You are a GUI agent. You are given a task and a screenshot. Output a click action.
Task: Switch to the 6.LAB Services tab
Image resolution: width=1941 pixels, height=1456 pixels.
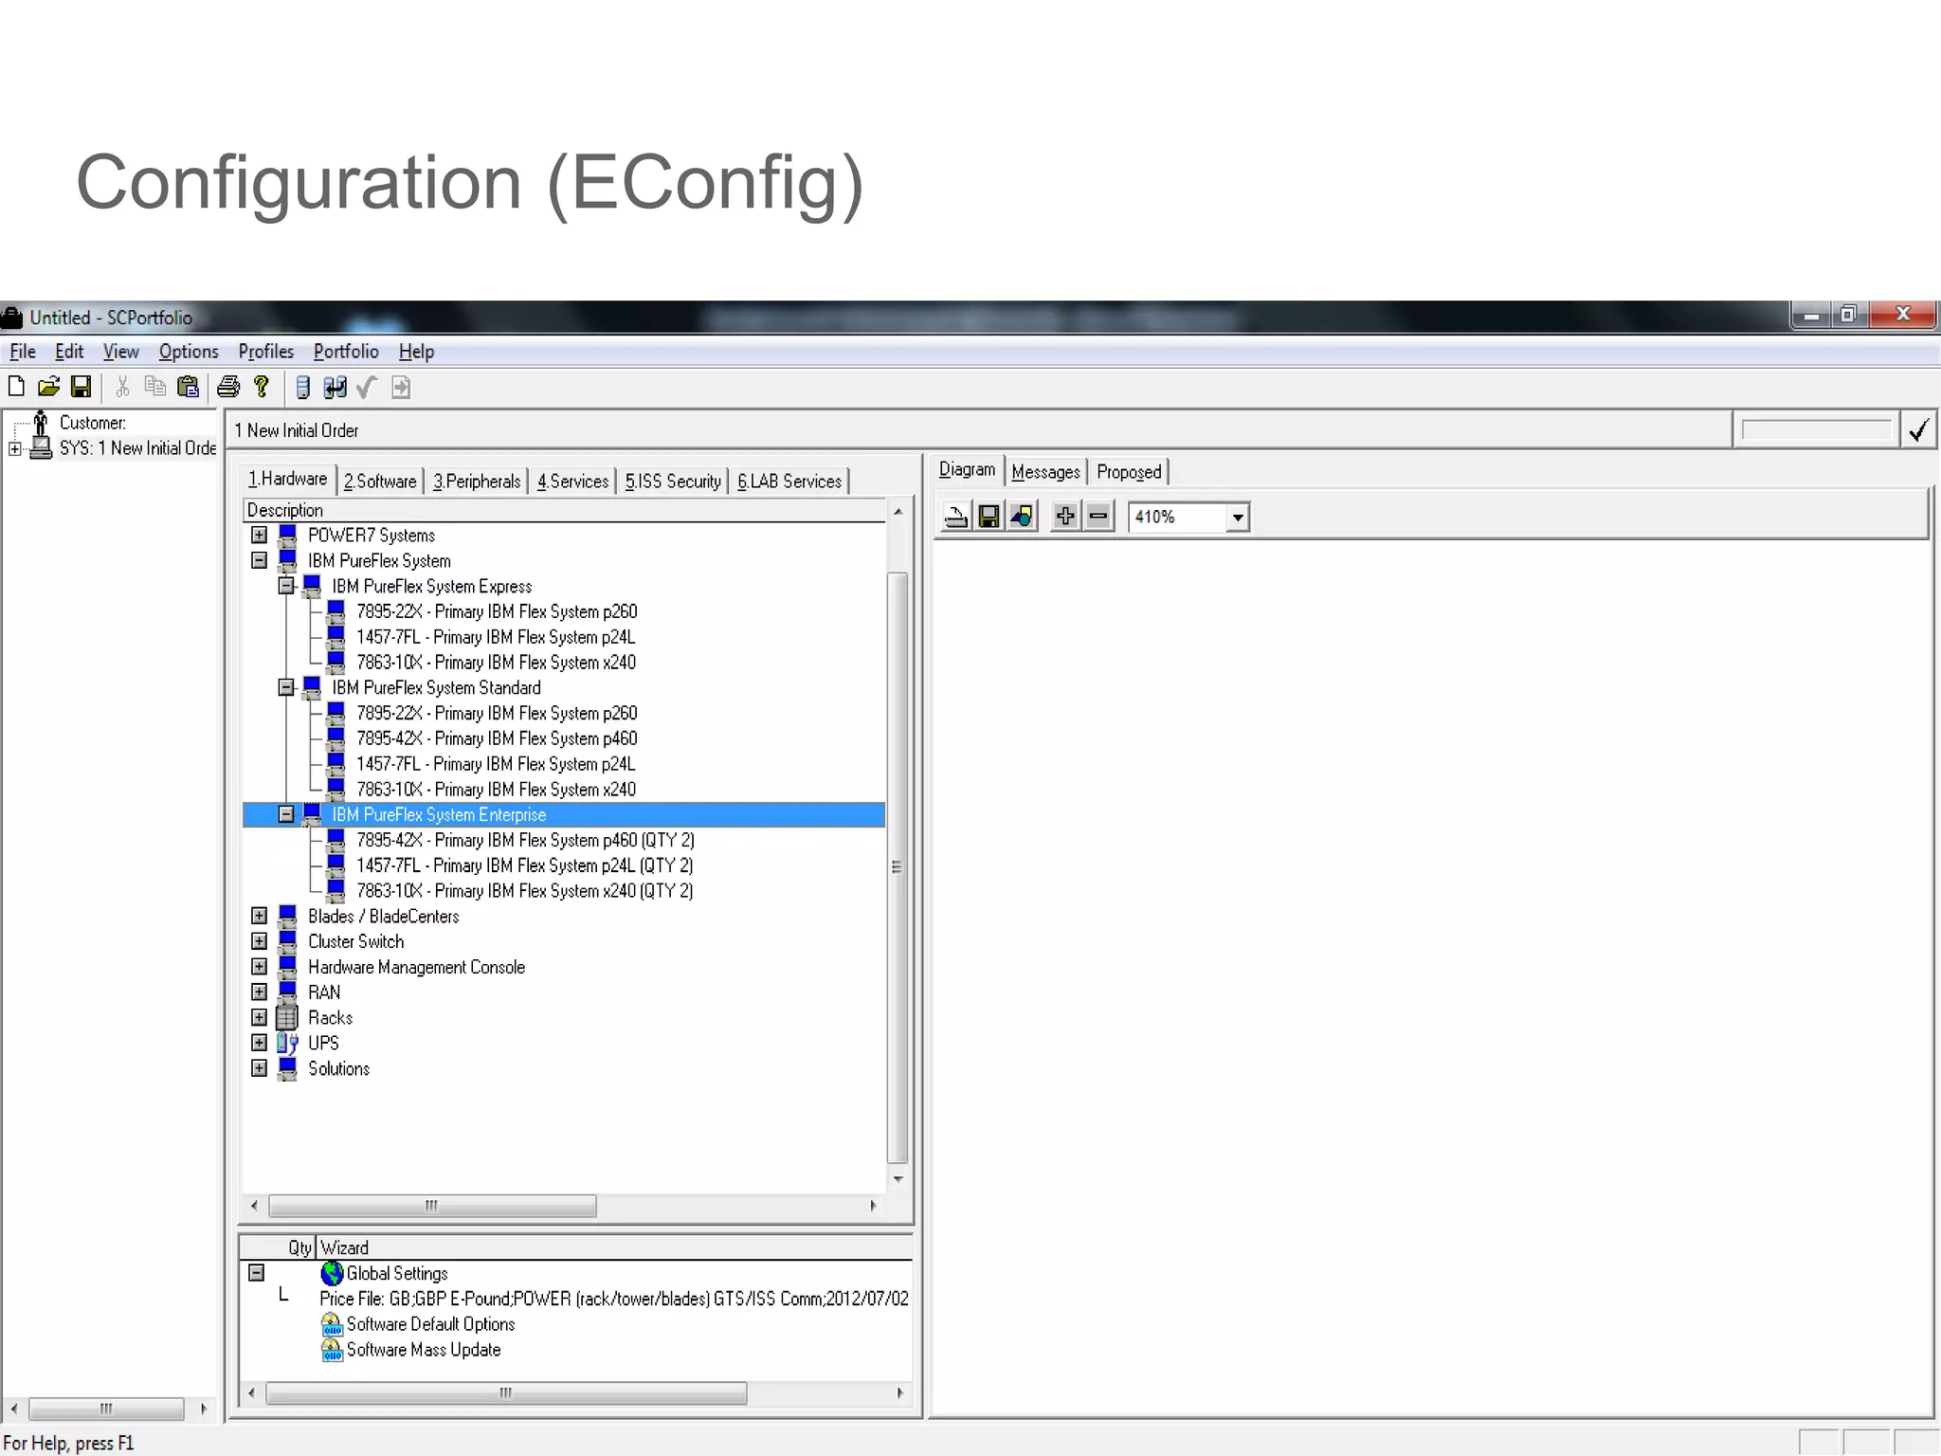coord(789,482)
